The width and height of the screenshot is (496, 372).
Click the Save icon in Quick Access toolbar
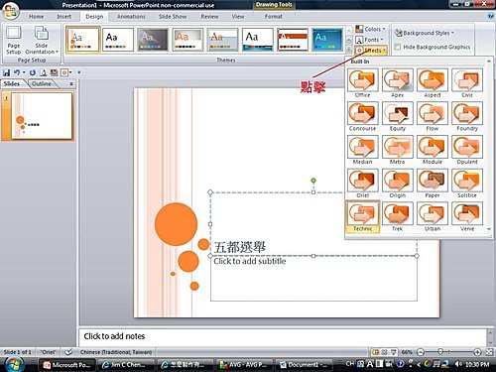tap(7, 72)
